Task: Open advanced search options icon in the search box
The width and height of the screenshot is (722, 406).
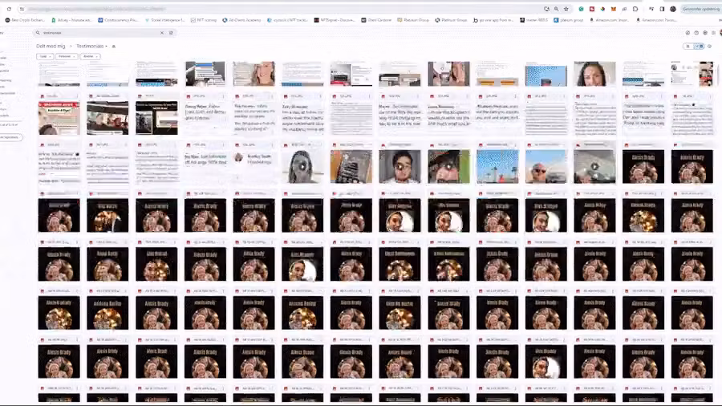Action: click(x=171, y=33)
